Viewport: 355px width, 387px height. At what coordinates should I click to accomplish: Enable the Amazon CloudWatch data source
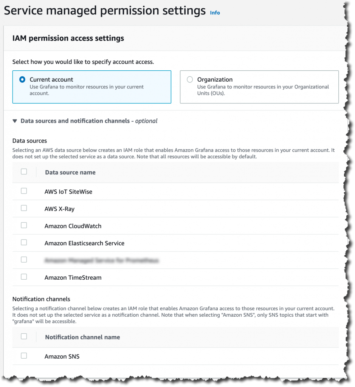coord(24,225)
